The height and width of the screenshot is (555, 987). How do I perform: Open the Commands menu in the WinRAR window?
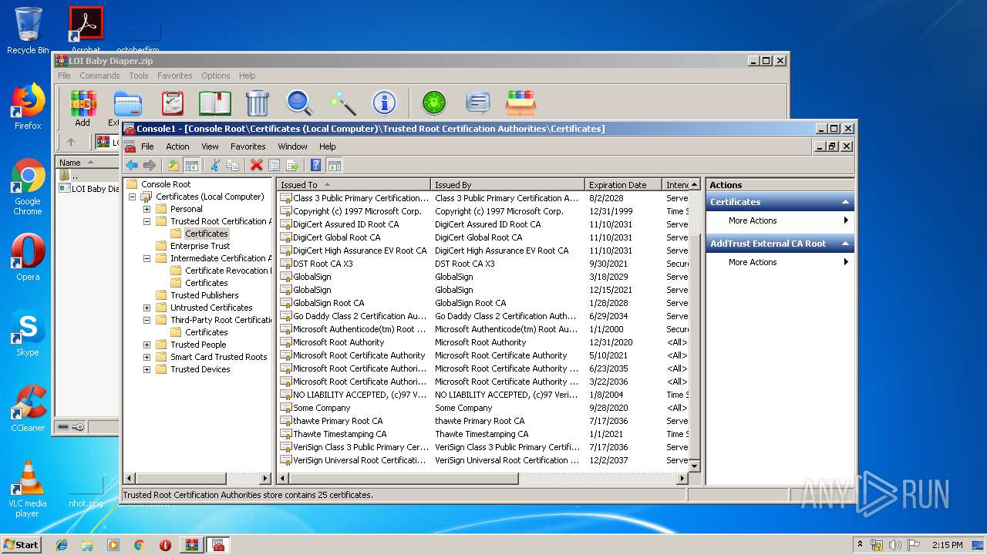pos(99,76)
